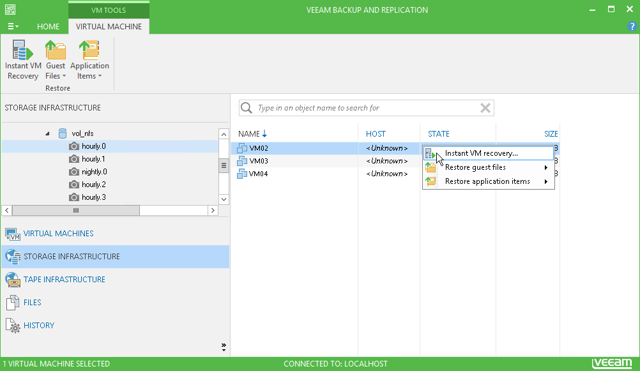Select the VM02 row
This screenshot has height=371, width=640.
tap(395, 148)
